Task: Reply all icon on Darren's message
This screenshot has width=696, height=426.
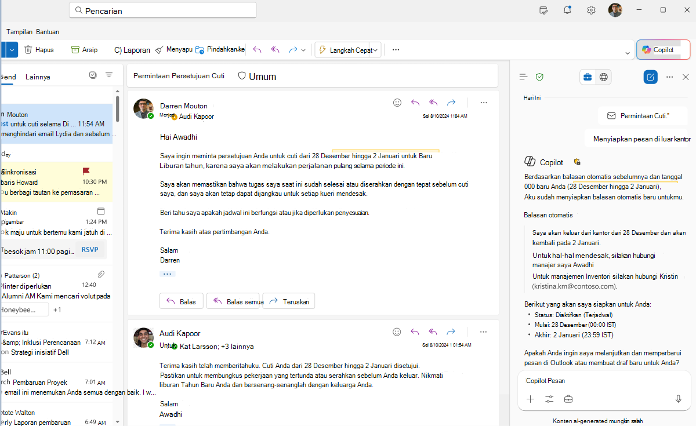Action: [433, 103]
